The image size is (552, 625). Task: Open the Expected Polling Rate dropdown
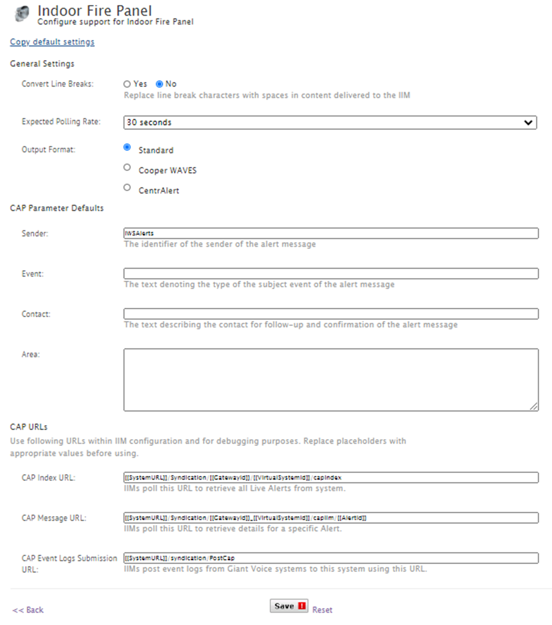330,123
